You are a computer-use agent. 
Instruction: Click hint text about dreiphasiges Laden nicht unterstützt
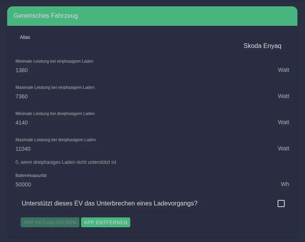pos(66,162)
